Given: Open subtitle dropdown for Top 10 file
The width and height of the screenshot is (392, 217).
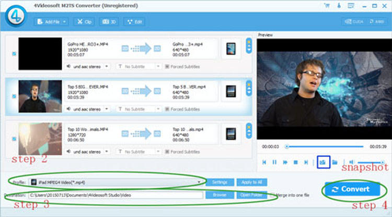Looking at the screenshot, I should (x=158, y=152).
